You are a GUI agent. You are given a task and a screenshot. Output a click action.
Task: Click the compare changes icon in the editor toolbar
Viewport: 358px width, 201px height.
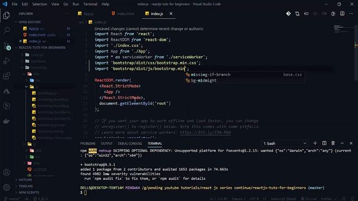[x=297, y=13]
